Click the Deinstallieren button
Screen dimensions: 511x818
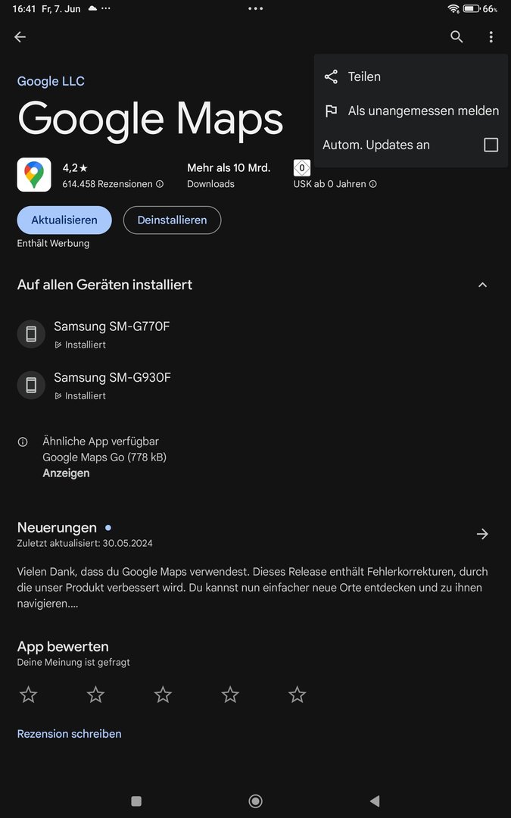(x=172, y=220)
